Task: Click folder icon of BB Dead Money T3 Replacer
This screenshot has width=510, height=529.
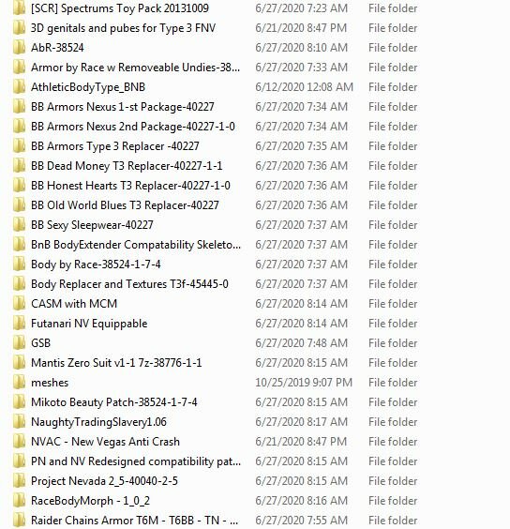Action: 20,166
